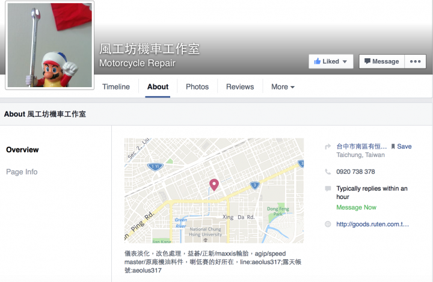Open Page Info in the left sidebar
The height and width of the screenshot is (282, 433).
[22, 172]
